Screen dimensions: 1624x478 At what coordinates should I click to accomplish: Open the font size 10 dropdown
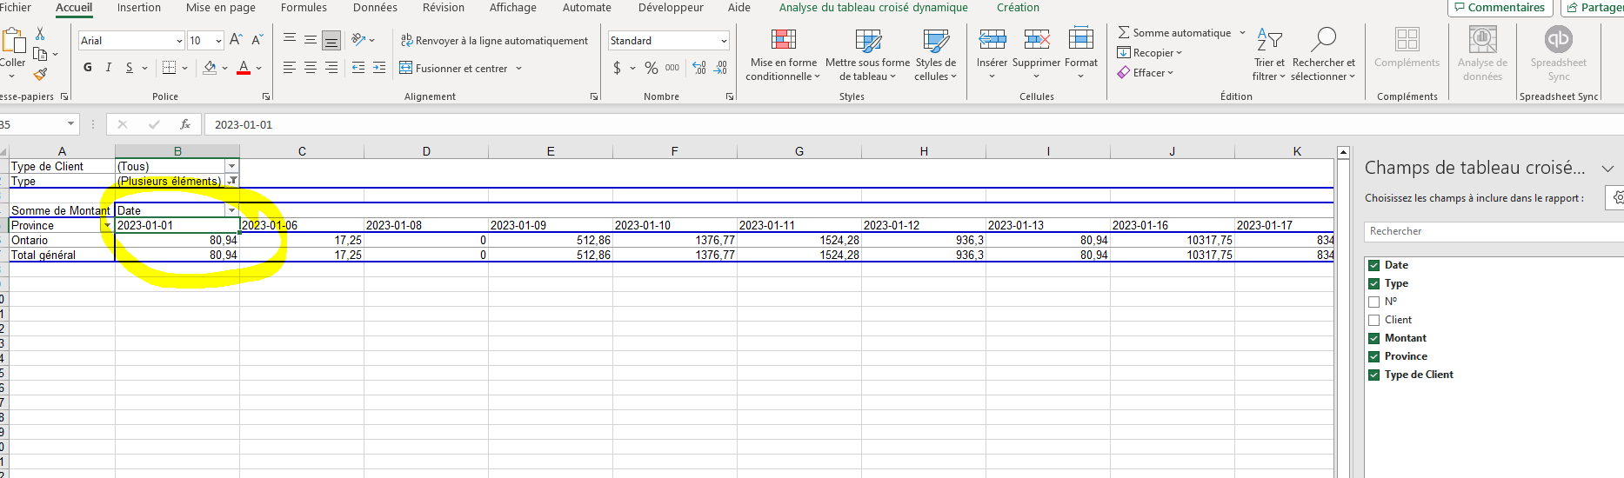coord(217,41)
